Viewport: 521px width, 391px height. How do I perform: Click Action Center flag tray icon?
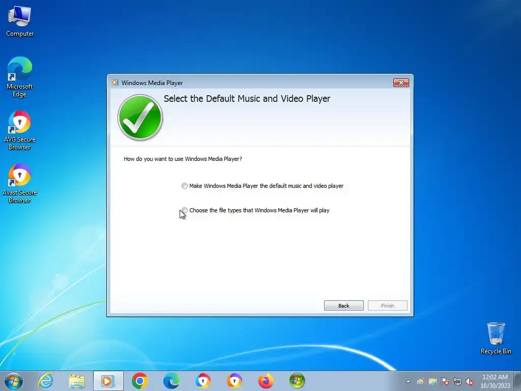[445, 382]
